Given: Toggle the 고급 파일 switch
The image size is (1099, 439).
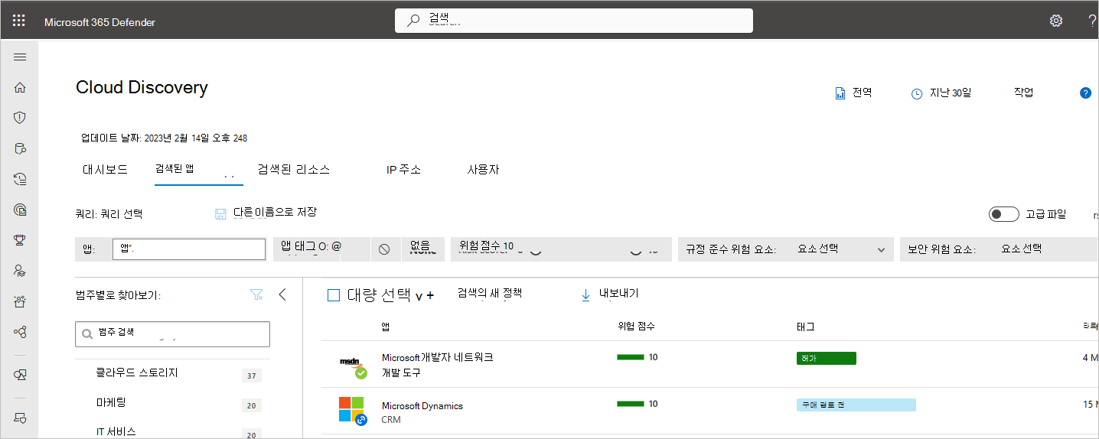Looking at the screenshot, I should (x=1003, y=214).
